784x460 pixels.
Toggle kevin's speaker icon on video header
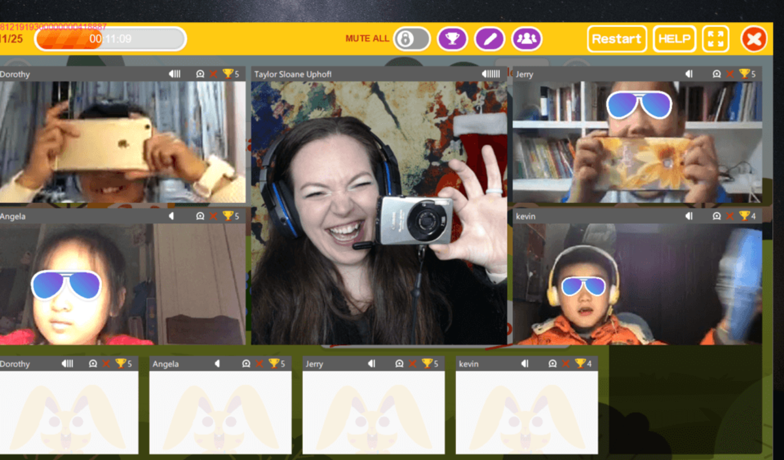coord(688,216)
